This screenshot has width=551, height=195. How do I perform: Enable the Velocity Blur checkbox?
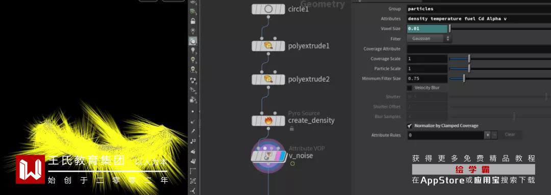click(x=409, y=88)
